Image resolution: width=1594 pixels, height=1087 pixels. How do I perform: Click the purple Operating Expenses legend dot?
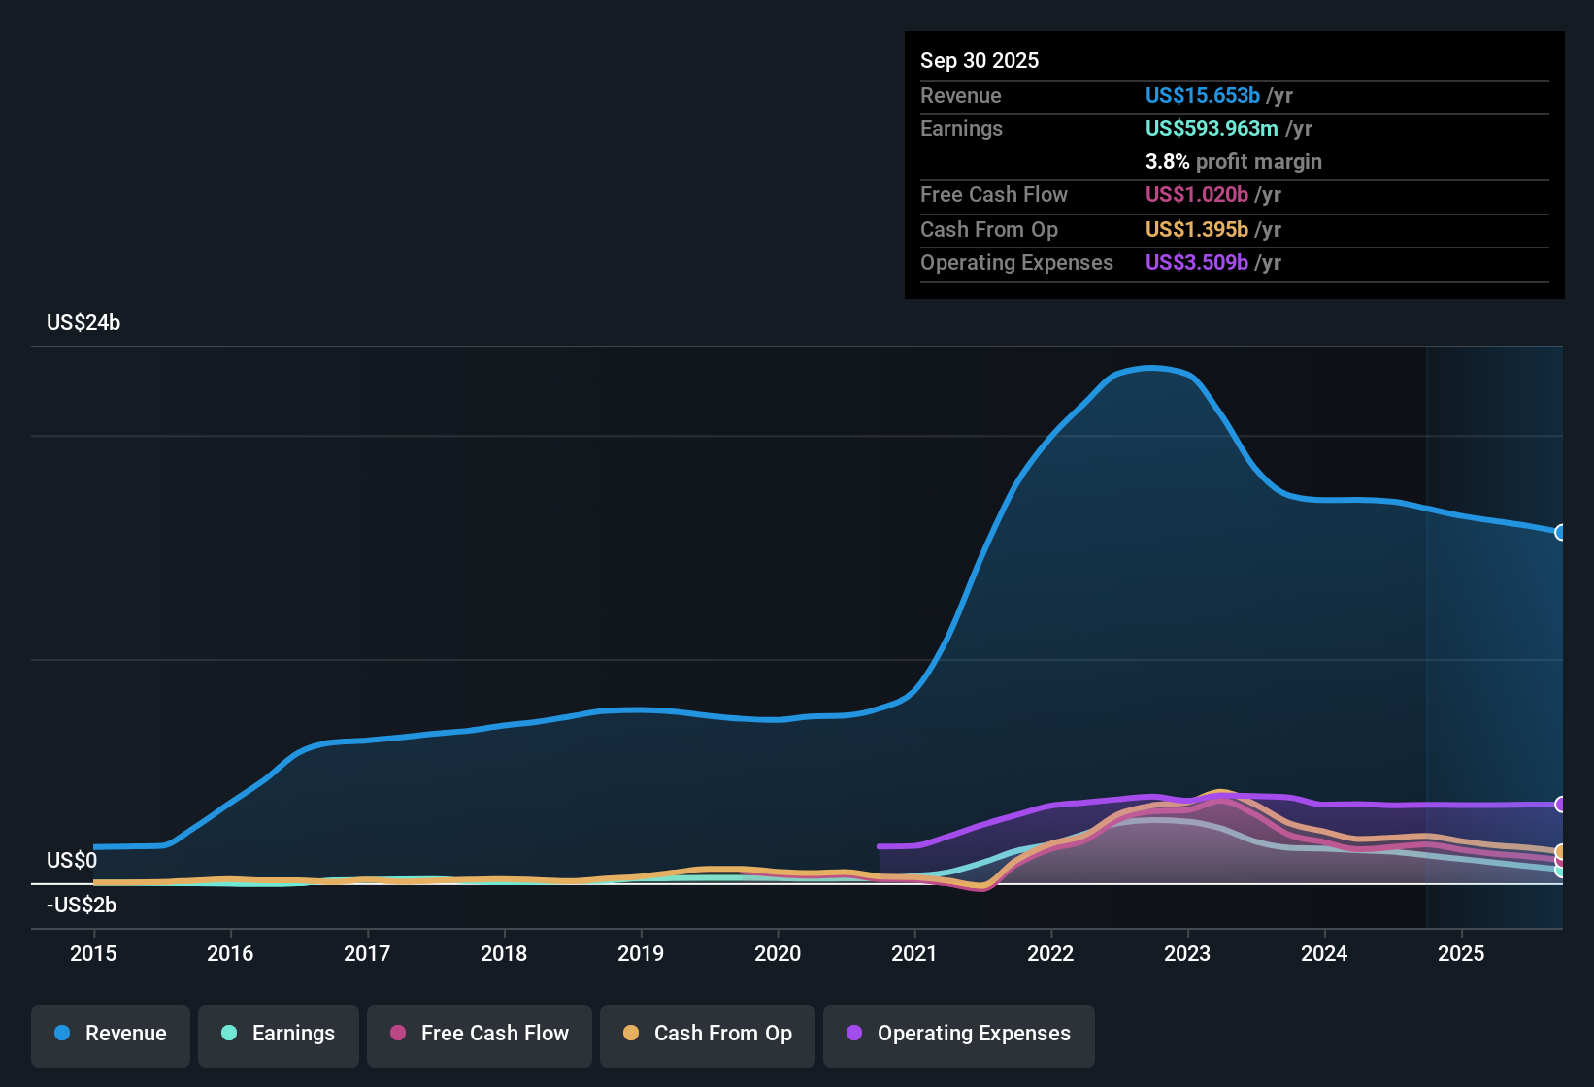click(854, 1035)
